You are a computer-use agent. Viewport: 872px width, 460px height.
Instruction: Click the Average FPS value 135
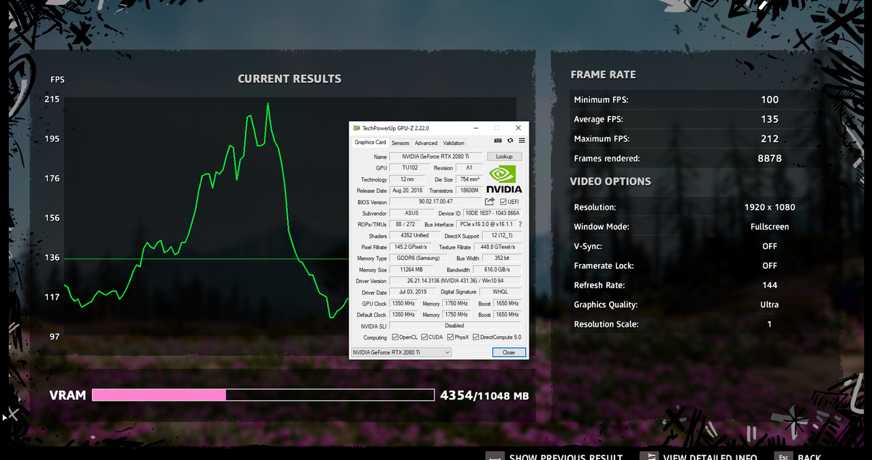[770, 119]
